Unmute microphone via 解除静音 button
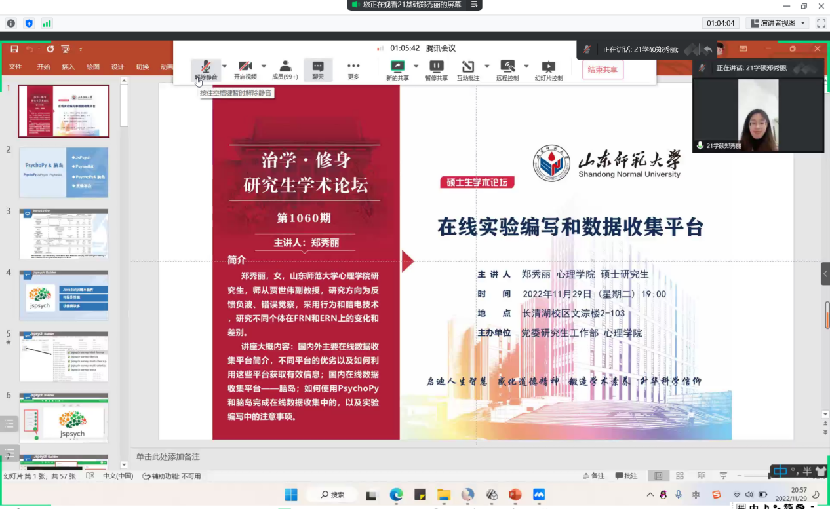Screen dimensions: 830x509 (x=206, y=70)
